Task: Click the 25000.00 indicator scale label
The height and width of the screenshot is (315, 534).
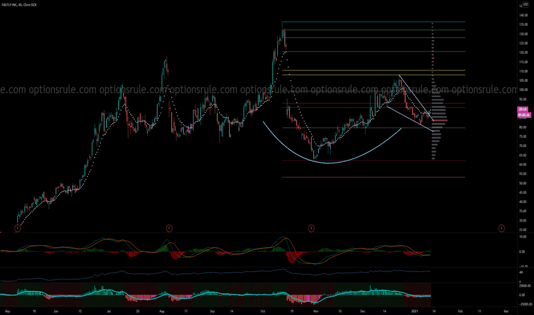Action: (x=524, y=286)
